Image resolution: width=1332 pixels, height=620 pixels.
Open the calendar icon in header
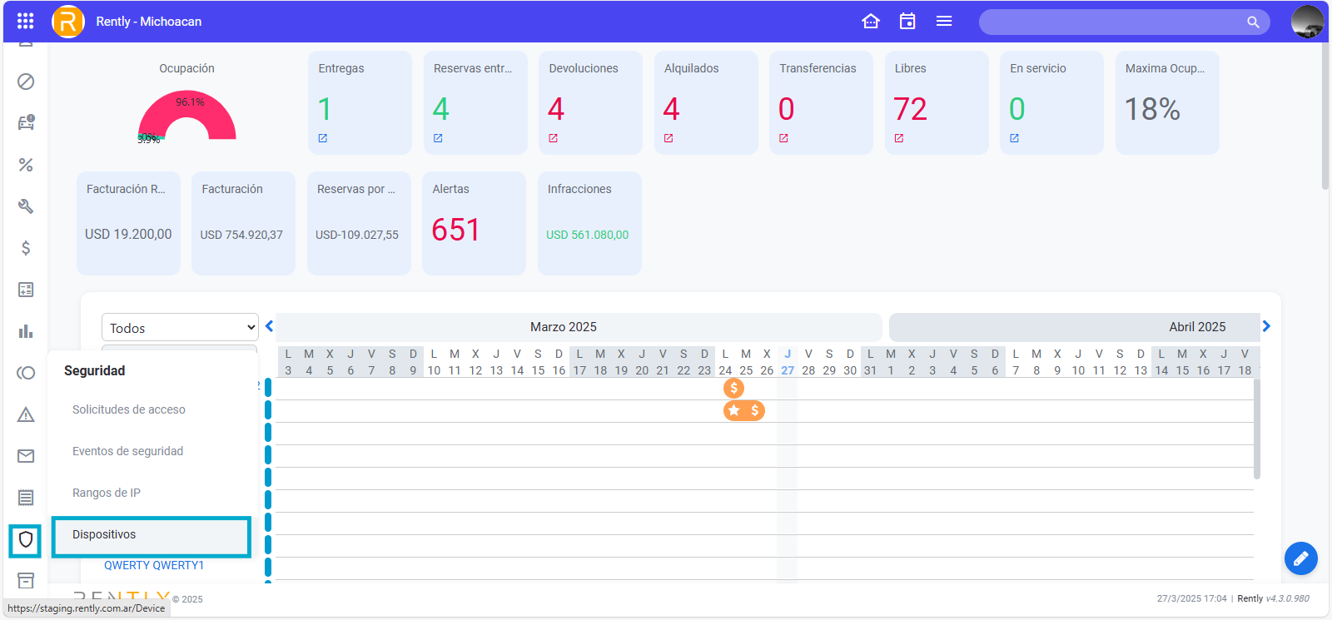pyautogui.click(x=907, y=22)
